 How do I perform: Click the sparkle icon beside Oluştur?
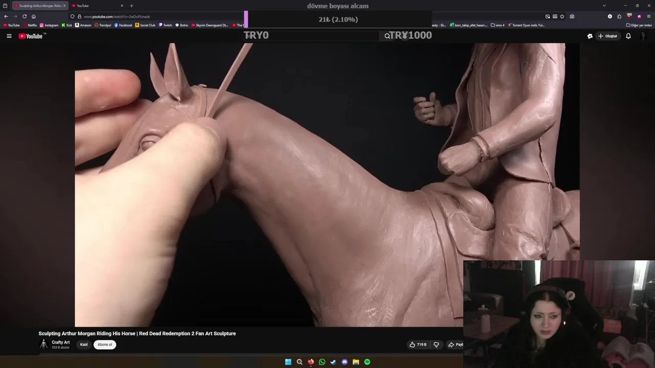tap(590, 36)
